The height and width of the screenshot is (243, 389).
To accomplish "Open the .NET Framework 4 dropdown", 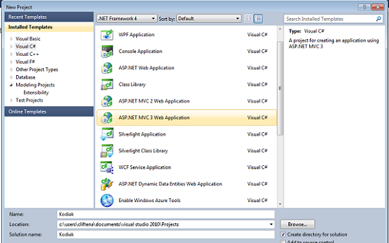I will (127, 19).
